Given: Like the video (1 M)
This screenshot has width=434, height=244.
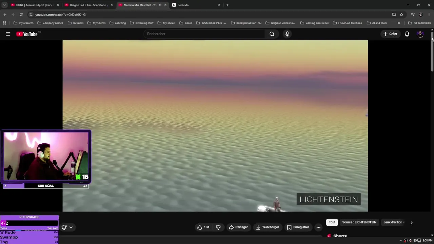Looking at the screenshot, I should click(203, 227).
